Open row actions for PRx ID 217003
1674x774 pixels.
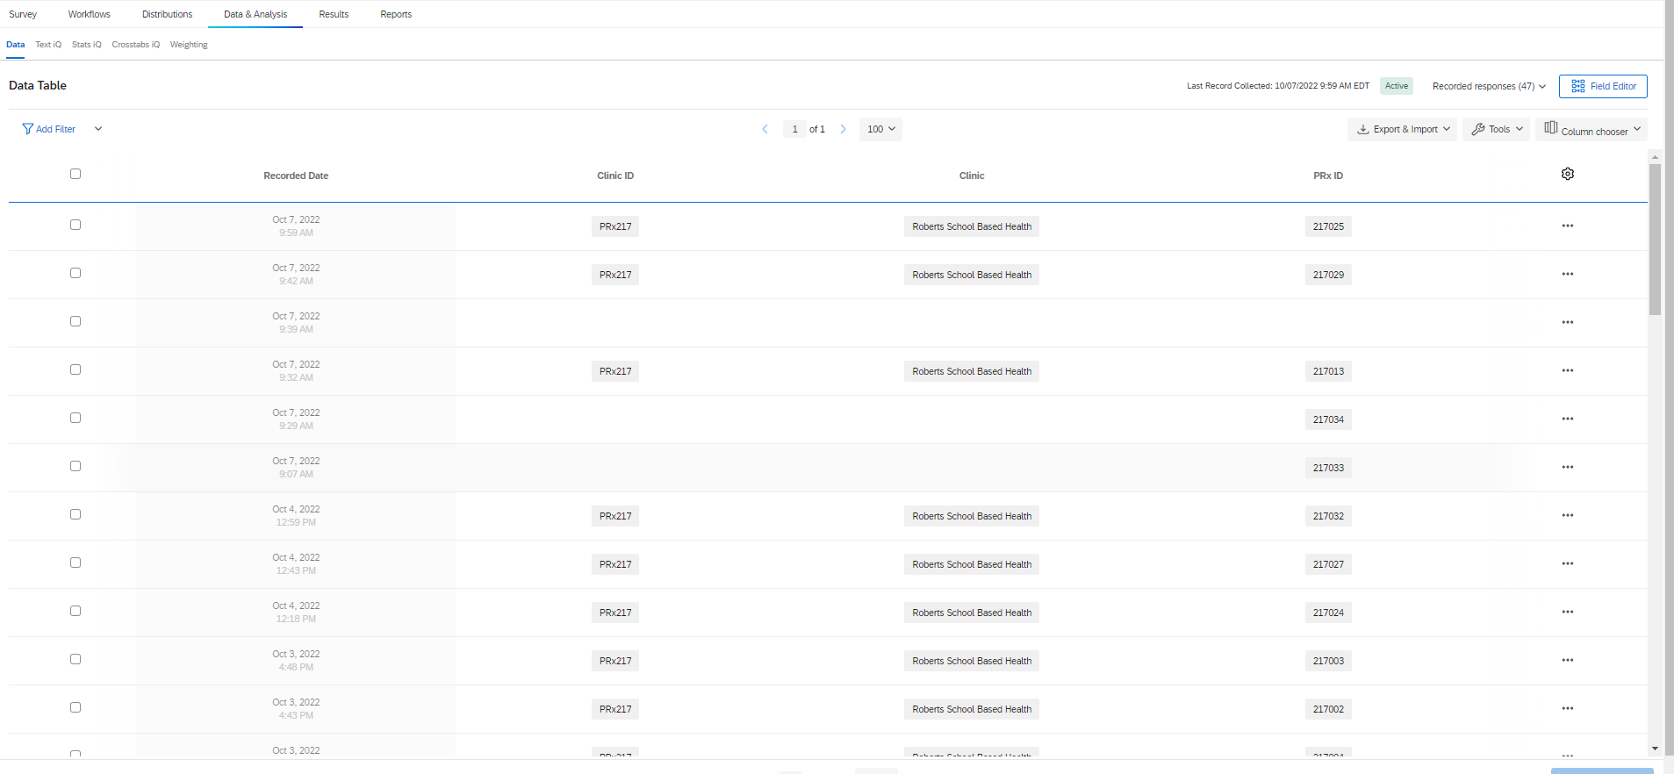coord(1567,661)
